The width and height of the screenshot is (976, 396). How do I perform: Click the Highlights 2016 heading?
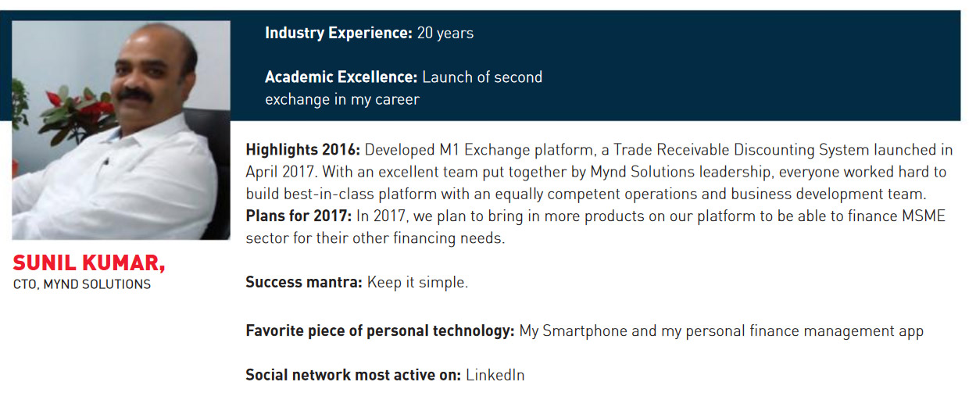point(303,150)
